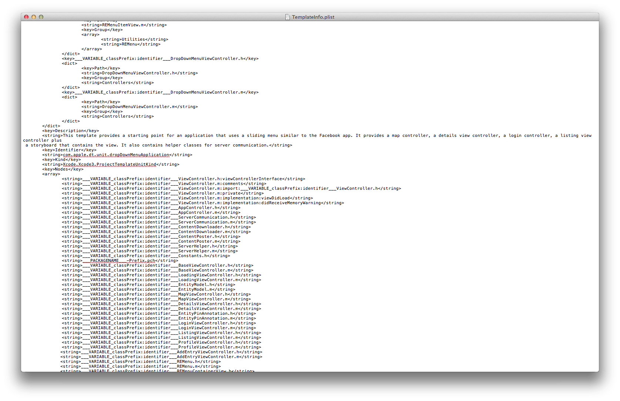Click the AddEntryViewController.m string line
The height and width of the screenshot is (401, 620).
tap(161, 357)
